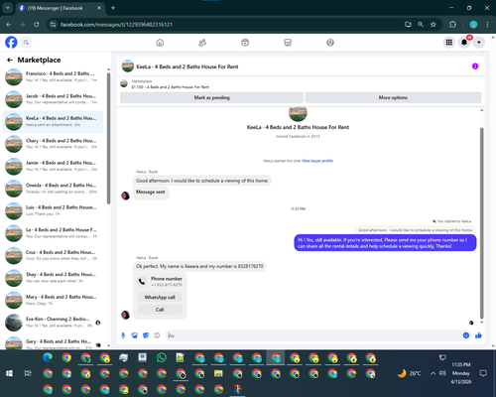Click the $1,100 listing title under Marketplace
496x397 pixels.
tap(171, 87)
